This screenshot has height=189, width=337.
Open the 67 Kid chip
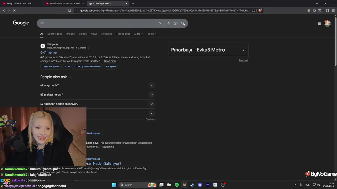(x=68, y=66)
